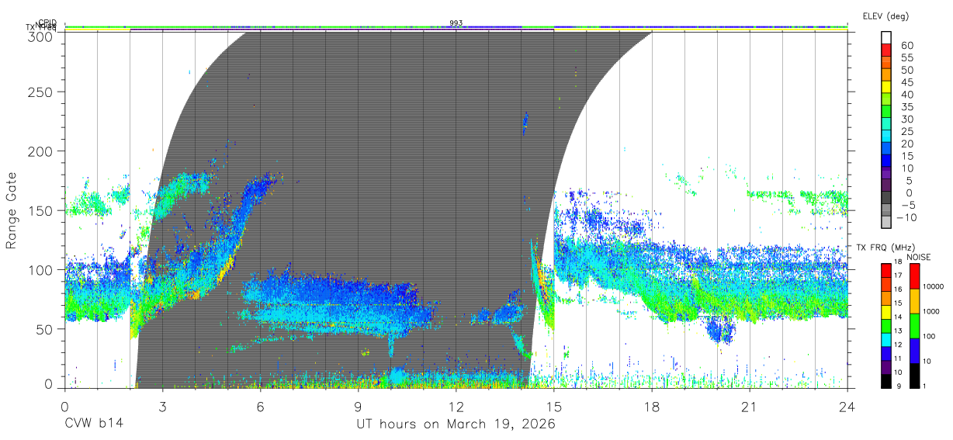Click the 'CVW b14' radar beam label
Image resolution: width=953 pixels, height=440 pixels.
(x=93, y=424)
